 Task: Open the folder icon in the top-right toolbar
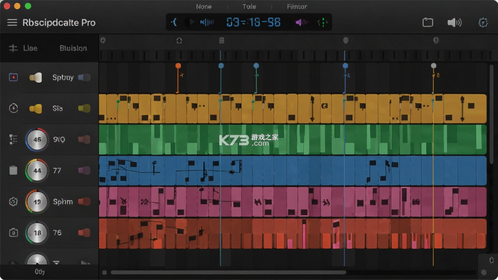point(428,22)
